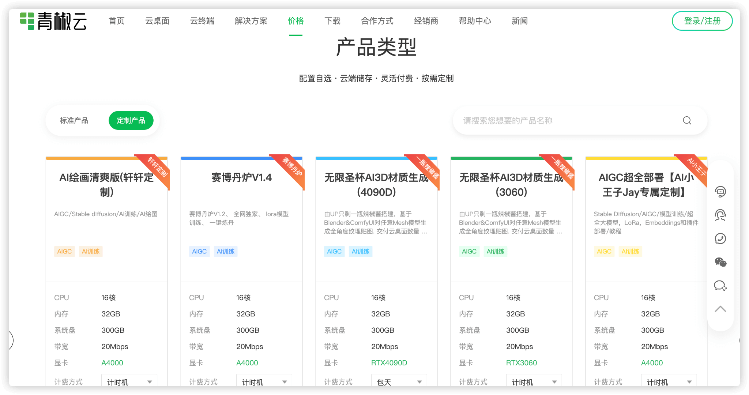Open the 解决方案 menu item
The height and width of the screenshot is (395, 749).
coord(251,21)
